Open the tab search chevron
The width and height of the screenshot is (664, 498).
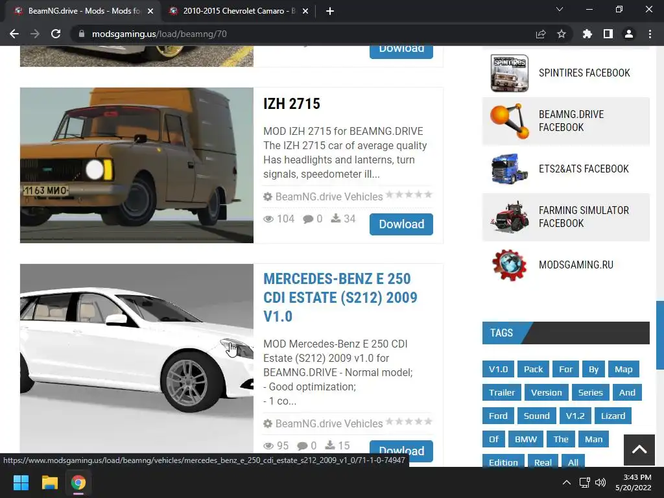coord(560,9)
